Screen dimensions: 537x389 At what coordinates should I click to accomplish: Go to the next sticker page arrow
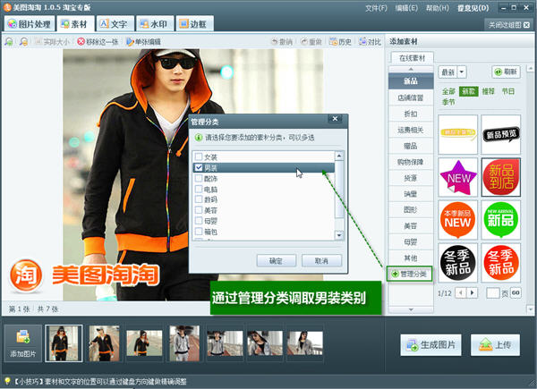click(473, 292)
